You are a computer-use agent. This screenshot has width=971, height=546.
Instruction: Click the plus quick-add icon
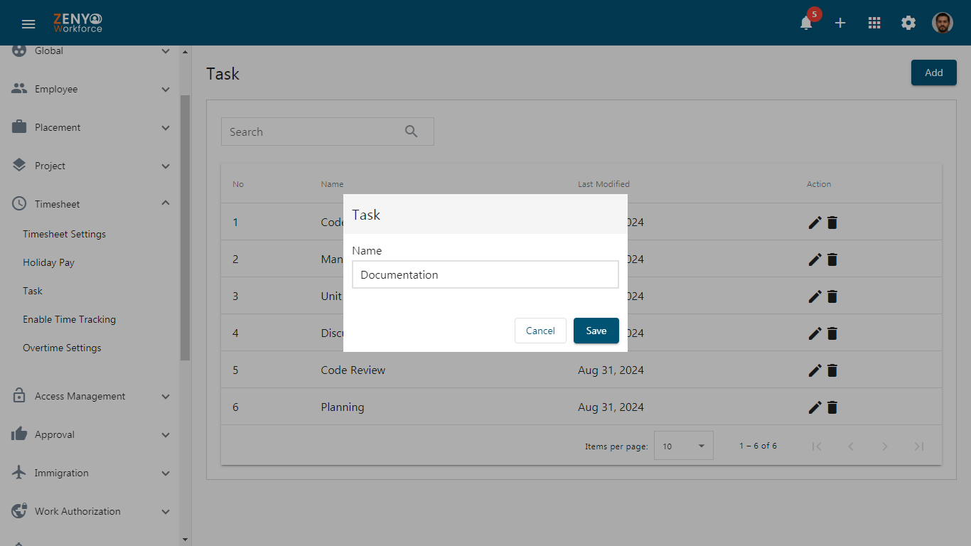(840, 23)
